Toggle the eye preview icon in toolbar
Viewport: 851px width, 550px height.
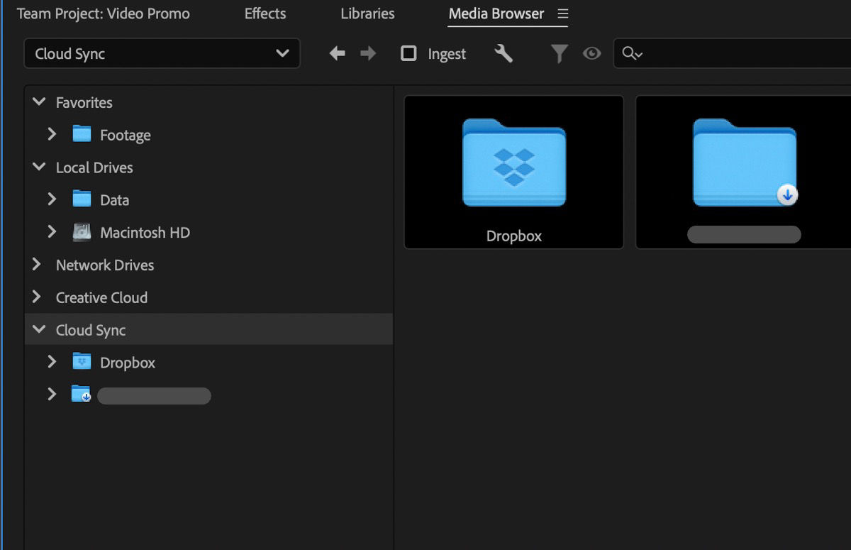(592, 53)
